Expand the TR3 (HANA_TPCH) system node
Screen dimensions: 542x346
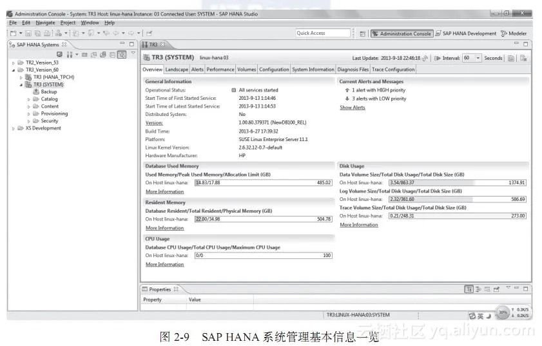21,77
